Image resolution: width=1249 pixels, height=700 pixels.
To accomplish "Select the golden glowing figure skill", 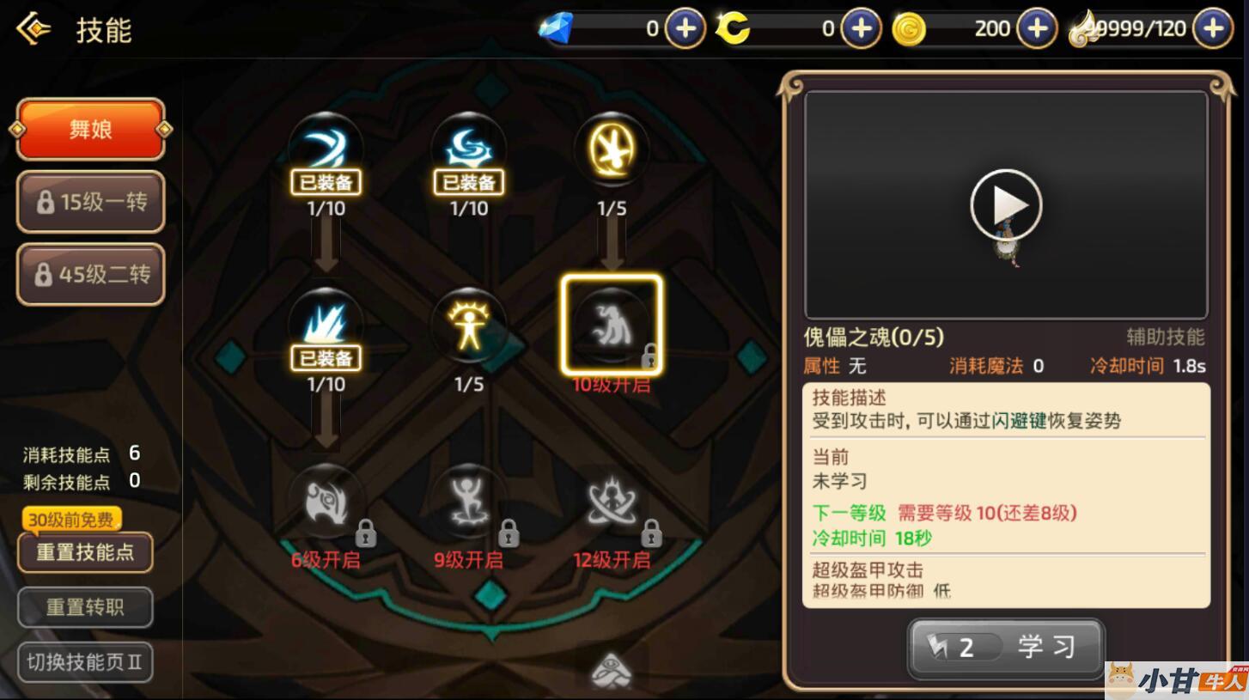I will click(469, 326).
